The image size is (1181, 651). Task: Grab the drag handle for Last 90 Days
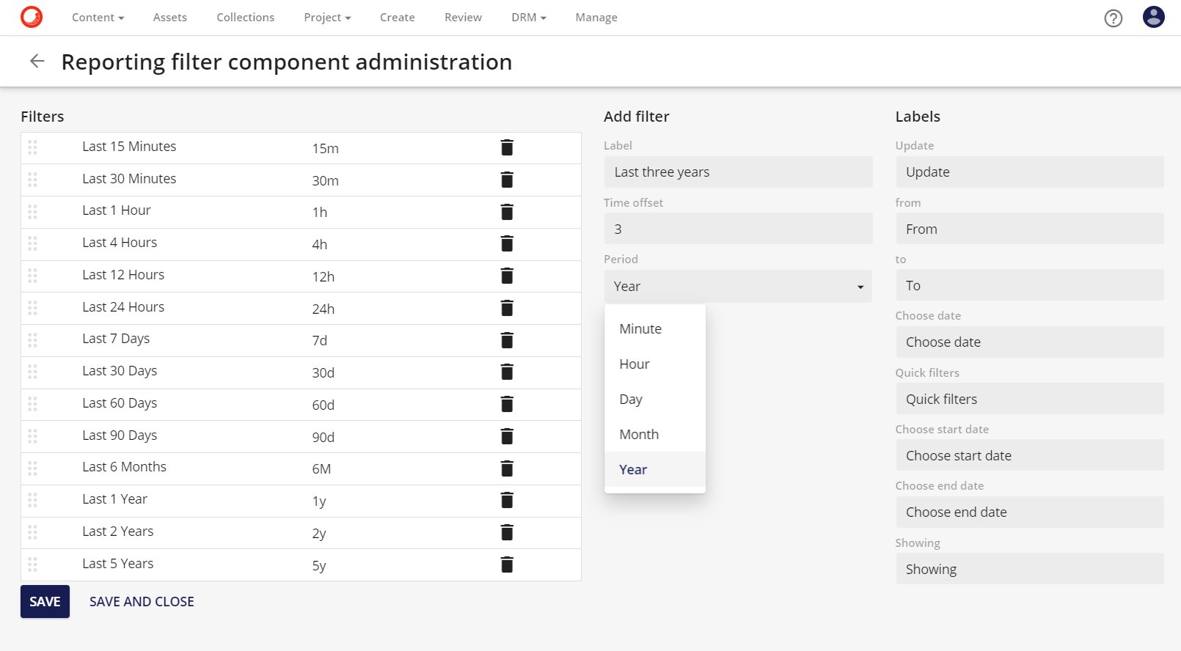32,436
